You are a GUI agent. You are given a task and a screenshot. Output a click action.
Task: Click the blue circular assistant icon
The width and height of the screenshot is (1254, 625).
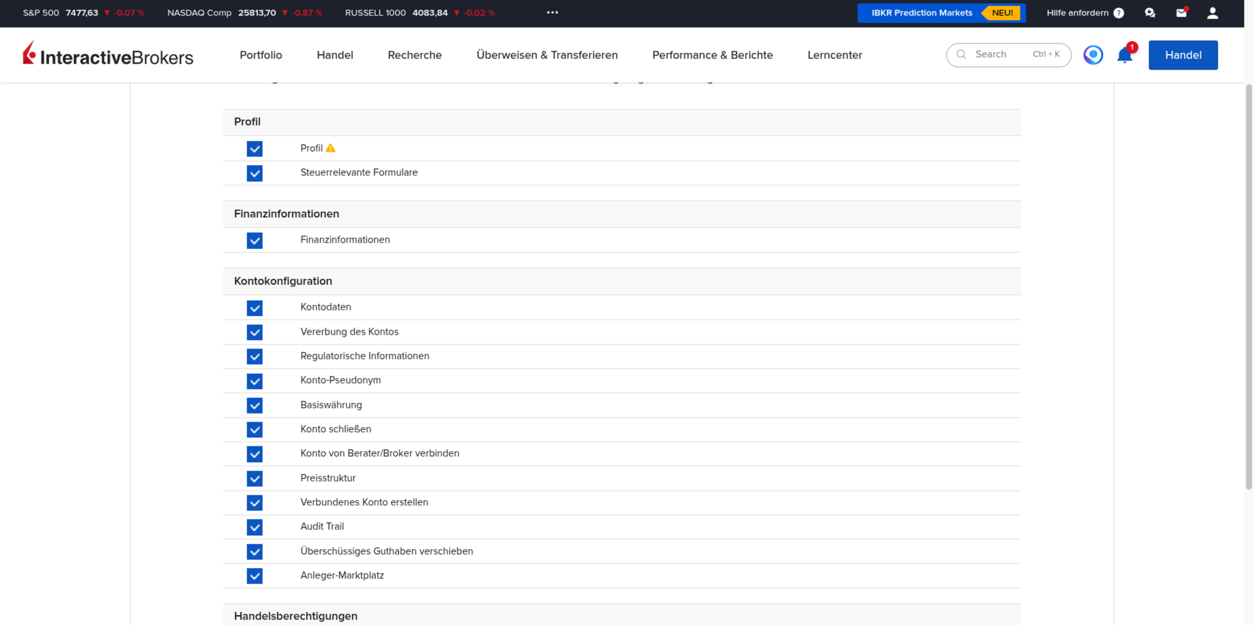tap(1093, 55)
